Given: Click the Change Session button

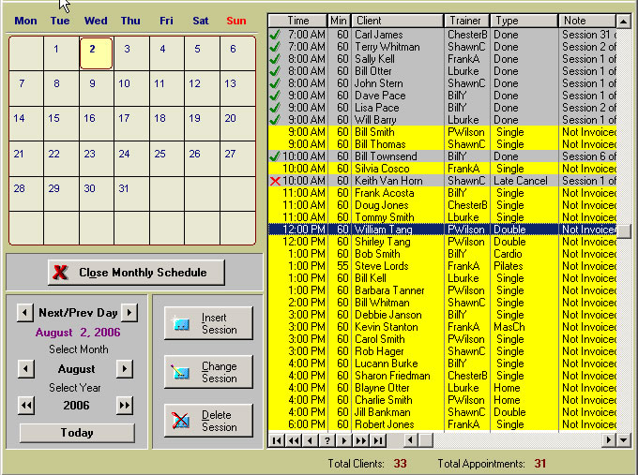Looking at the screenshot, I should tap(207, 372).
